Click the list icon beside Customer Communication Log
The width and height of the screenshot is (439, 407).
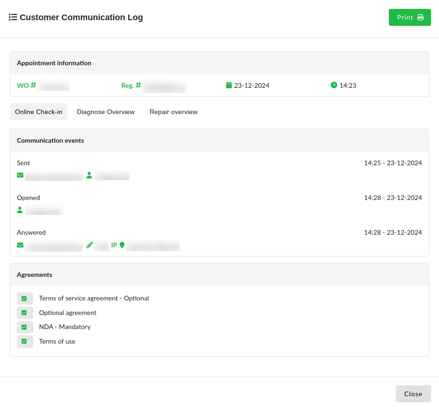(13, 17)
